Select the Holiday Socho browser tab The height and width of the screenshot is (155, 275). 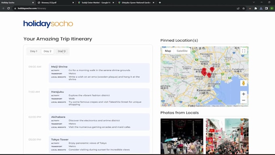click(x=17, y=3)
